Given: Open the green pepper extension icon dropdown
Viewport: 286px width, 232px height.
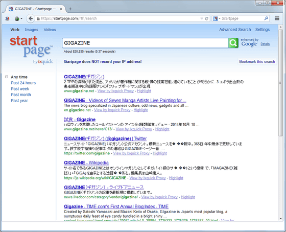Looking at the screenshot, I should [x=18, y=18].
